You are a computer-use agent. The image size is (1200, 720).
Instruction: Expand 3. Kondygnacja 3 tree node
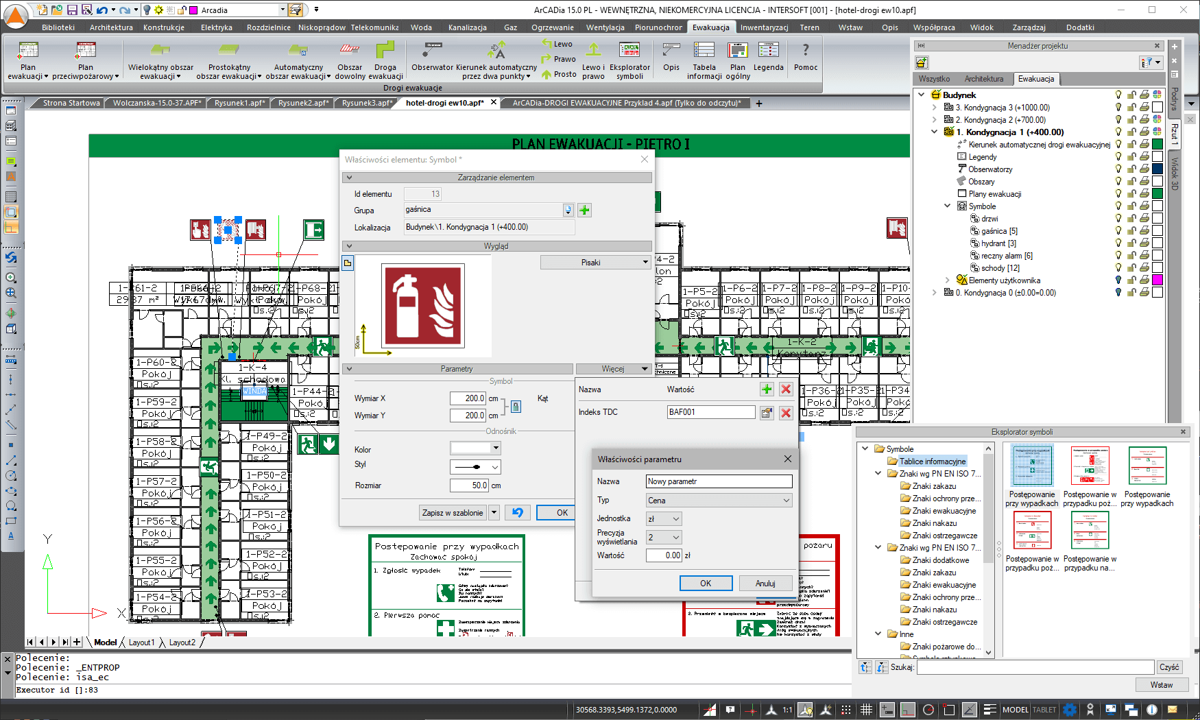click(x=934, y=108)
